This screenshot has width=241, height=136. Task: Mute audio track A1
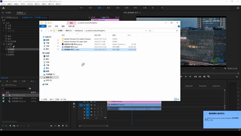coord(95,108)
